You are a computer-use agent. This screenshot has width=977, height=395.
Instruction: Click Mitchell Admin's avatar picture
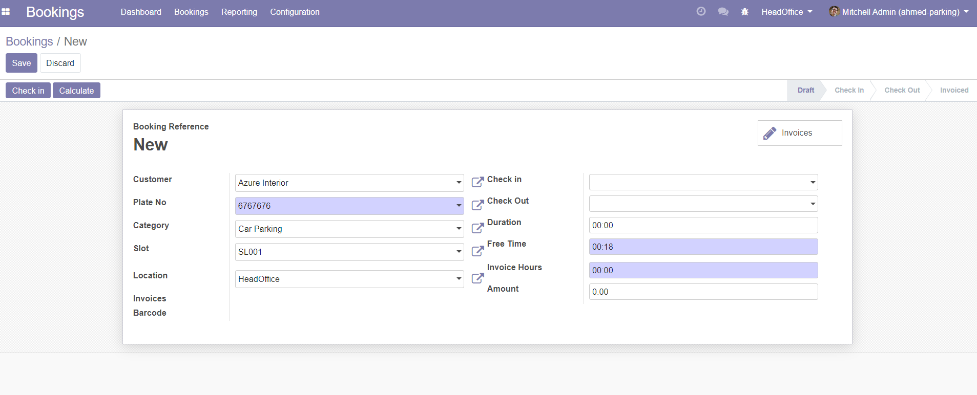coord(834,11)
